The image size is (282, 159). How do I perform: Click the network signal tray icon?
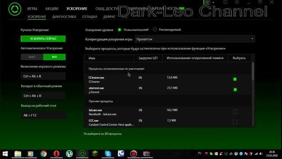pyautogui.click(x=256, y=154)
